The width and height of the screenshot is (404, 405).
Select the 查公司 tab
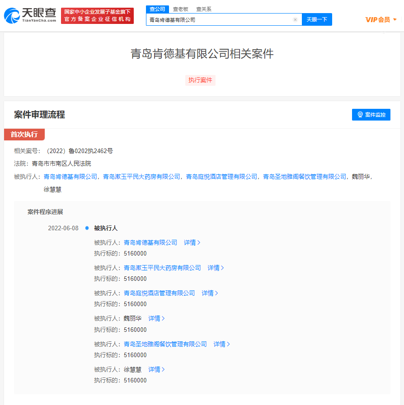click(157, 9)
